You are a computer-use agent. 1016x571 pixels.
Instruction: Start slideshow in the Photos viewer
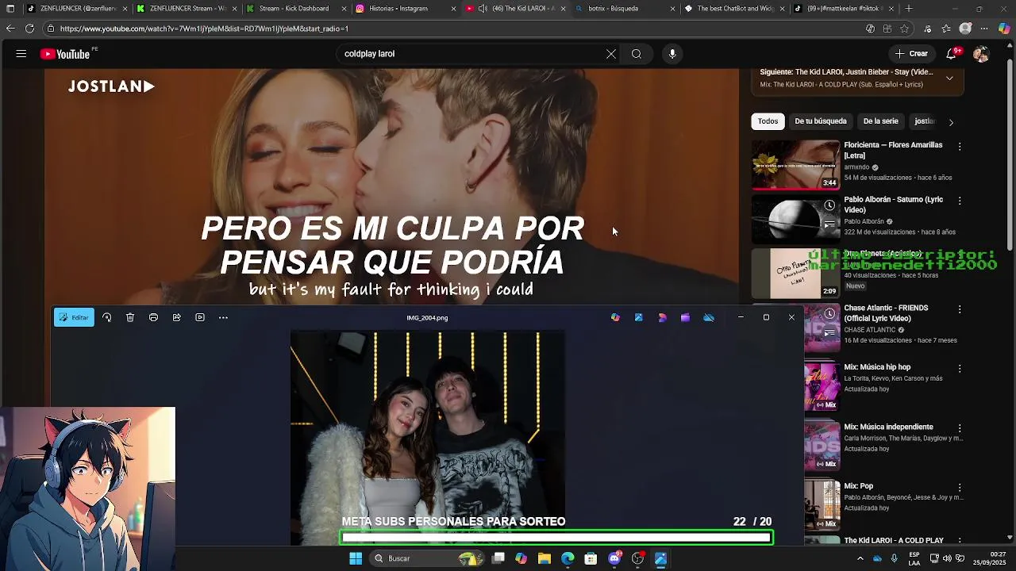pos(200,317)
